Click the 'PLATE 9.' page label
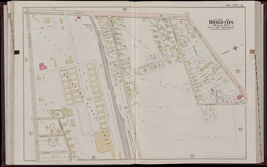 [x=235, y=6]
